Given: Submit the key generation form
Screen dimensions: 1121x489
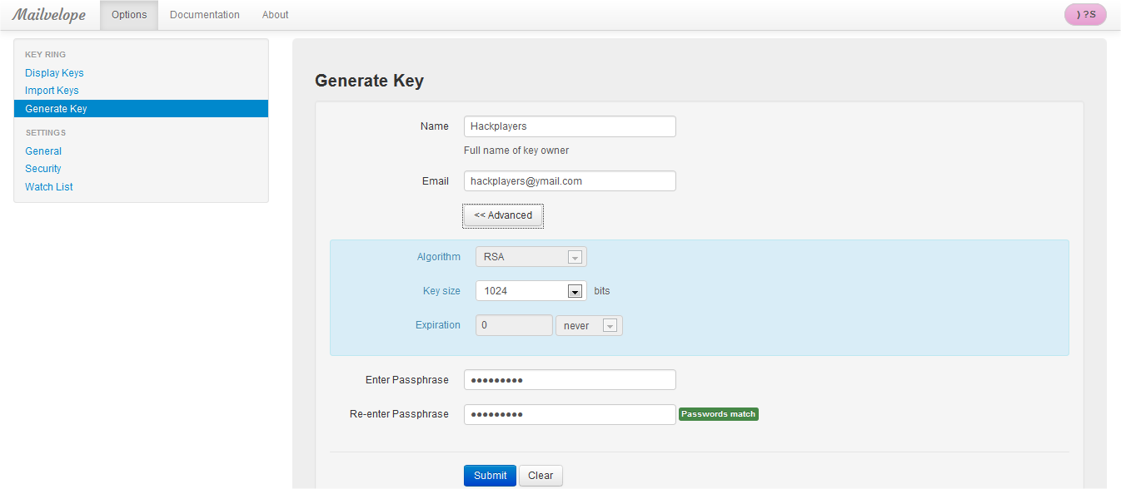Looking at the screenshot, I should pos(490,476).
